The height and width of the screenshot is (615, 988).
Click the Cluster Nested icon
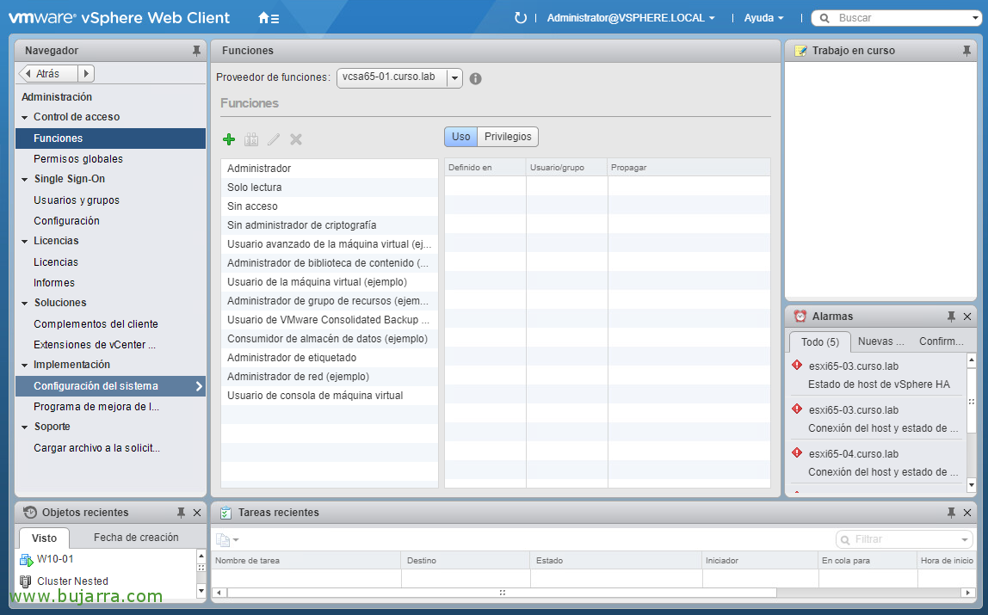pos(26,581)
